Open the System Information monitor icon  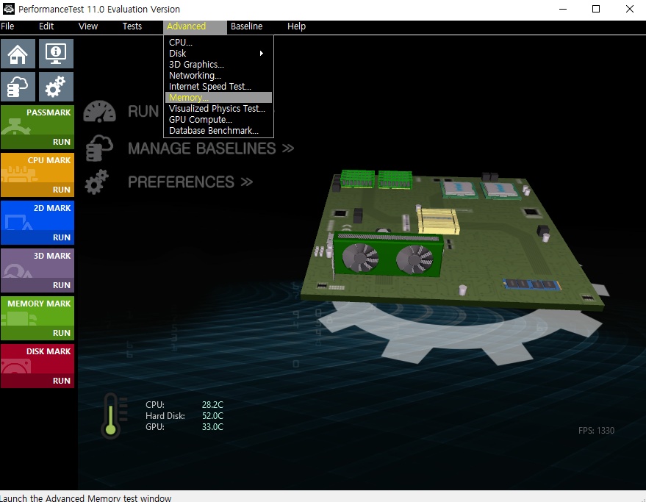(x=56, y=54)
